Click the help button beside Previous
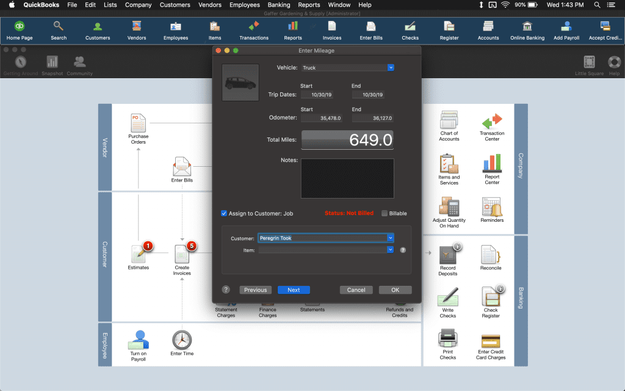The height and width of the screenshot is (391, 625). pos(226,290)
